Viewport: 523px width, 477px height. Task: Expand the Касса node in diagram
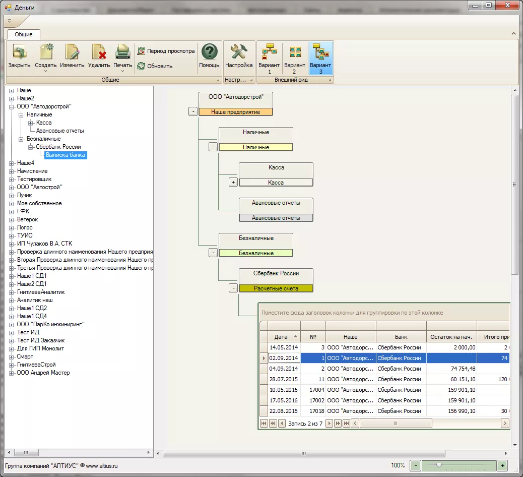coord(233,182)
